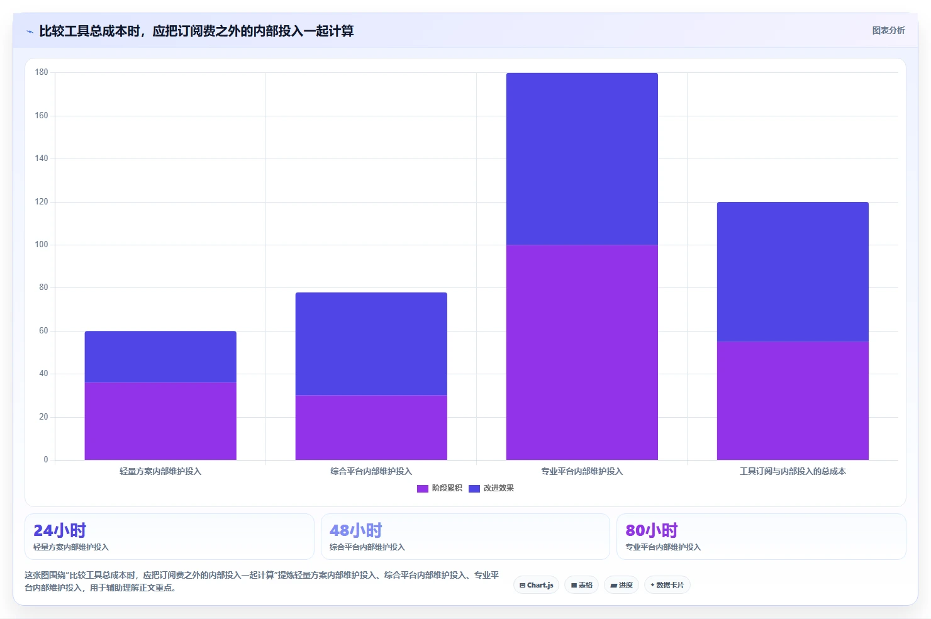This screenshot has width=931, height=619.
Task: Click the 改进效果 legend text
Action: coord(498,488)
